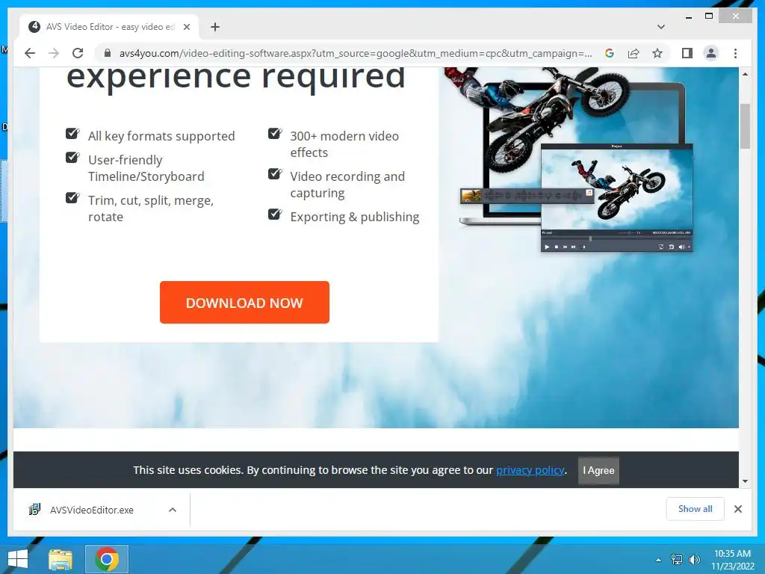
Task: Click the address bar URL
Action: [356, 53]
